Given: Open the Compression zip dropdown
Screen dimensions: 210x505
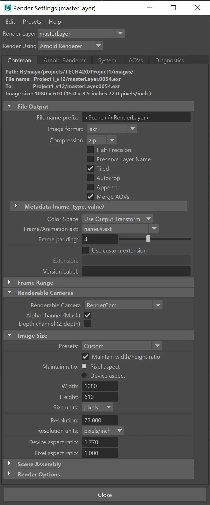Looking at the screenshot, I should click(101, 140).
